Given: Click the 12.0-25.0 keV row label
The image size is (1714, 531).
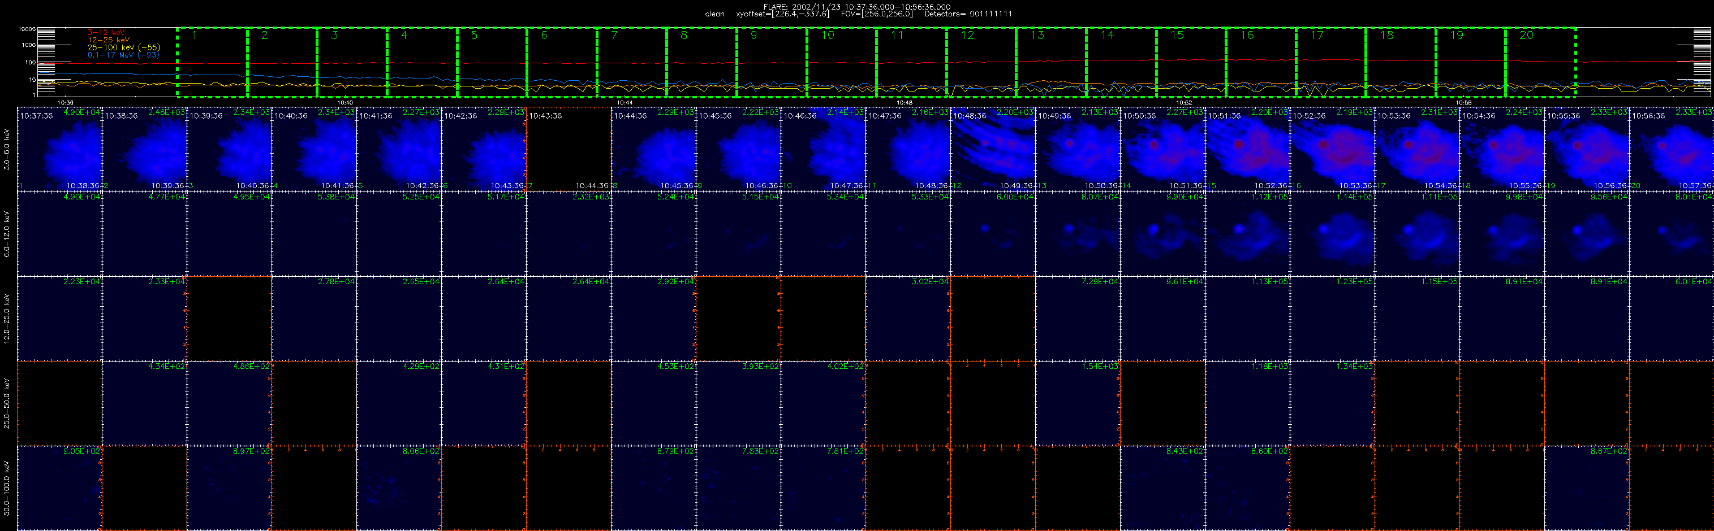Looking at the screenshot, I should [x=7, y=319].
